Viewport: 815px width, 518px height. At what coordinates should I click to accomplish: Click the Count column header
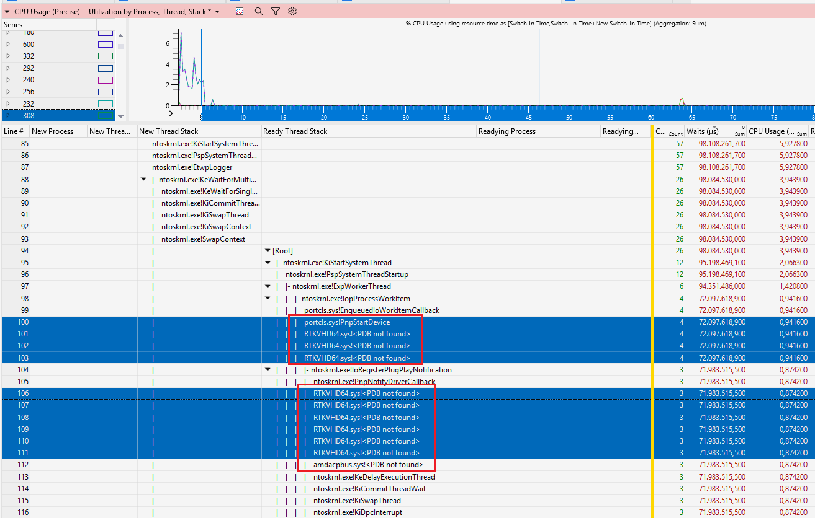coord(669,131)
